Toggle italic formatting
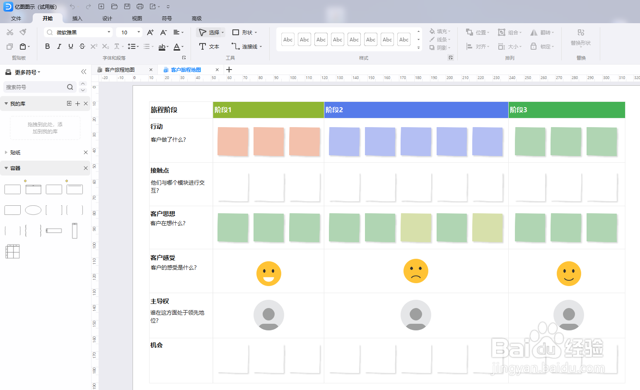 coord(59,46)
